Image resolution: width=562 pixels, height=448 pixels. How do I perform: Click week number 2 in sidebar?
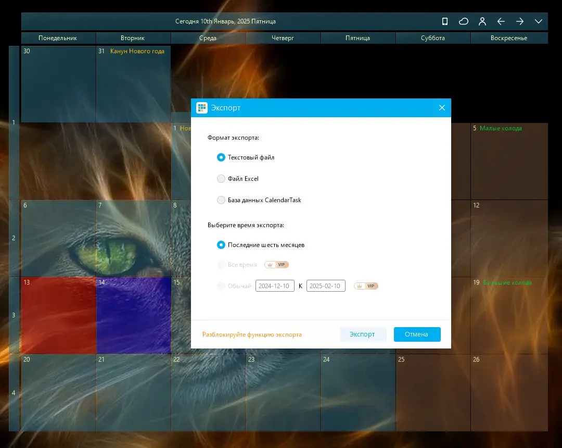pyautogui.click(x=14, y=238)
